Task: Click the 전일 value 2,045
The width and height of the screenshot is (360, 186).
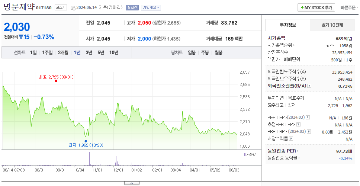Action: (x=103, y=23)
